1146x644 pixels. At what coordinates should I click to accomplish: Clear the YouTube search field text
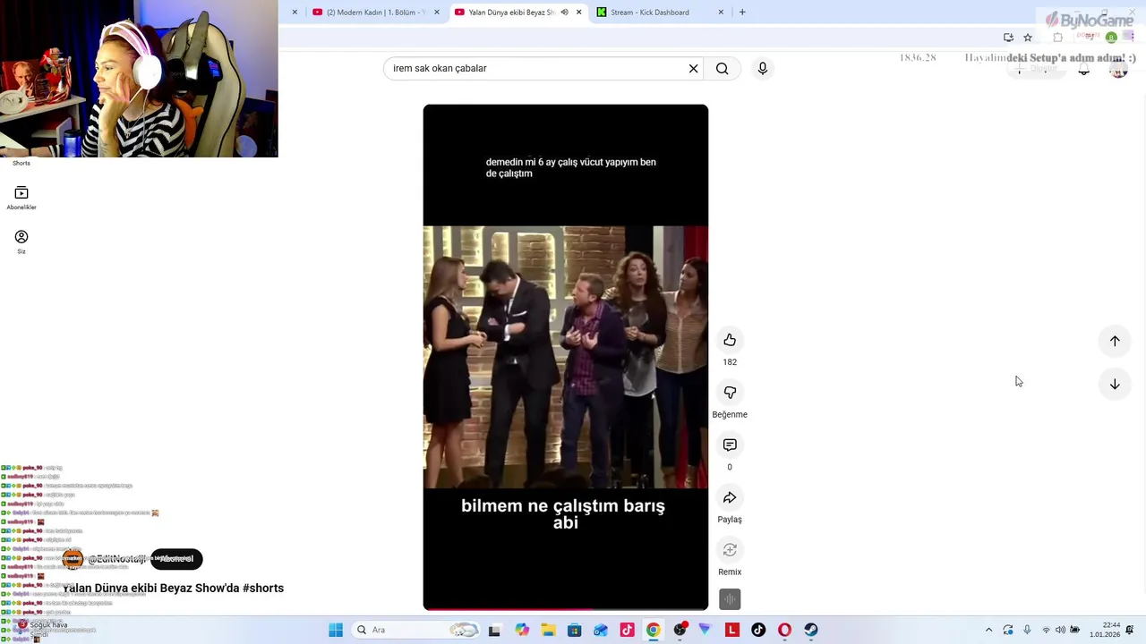(x=693, y=68)
